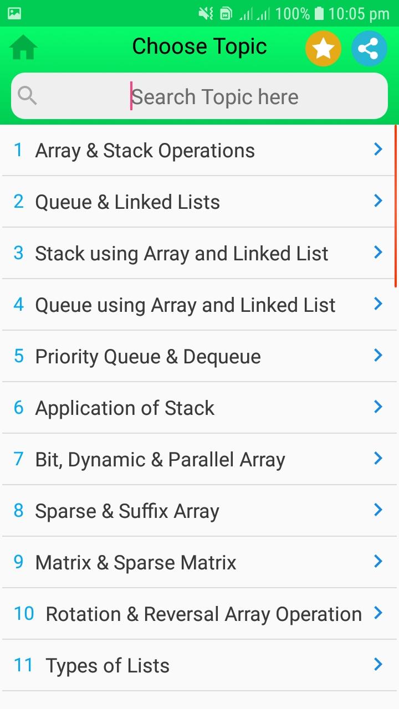Click the magnifier search icon
Viewport: 399px width, 709px height.
tap(27, 96)
